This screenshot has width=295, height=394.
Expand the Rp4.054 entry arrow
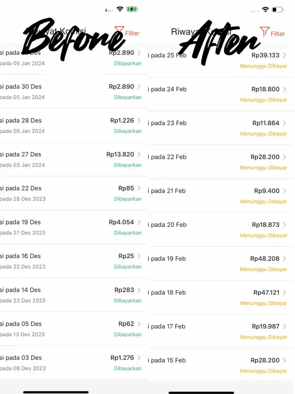(139, 222)
